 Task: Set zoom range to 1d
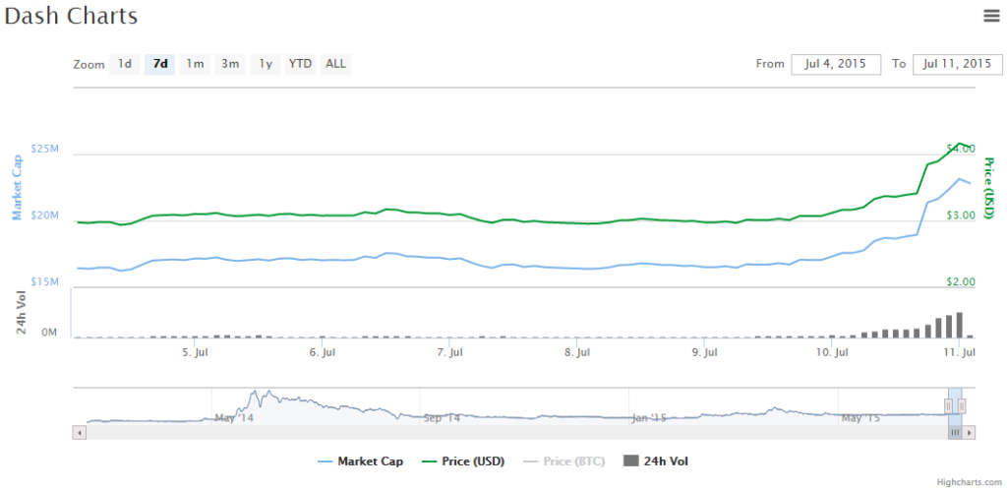[x=125, y=64]
